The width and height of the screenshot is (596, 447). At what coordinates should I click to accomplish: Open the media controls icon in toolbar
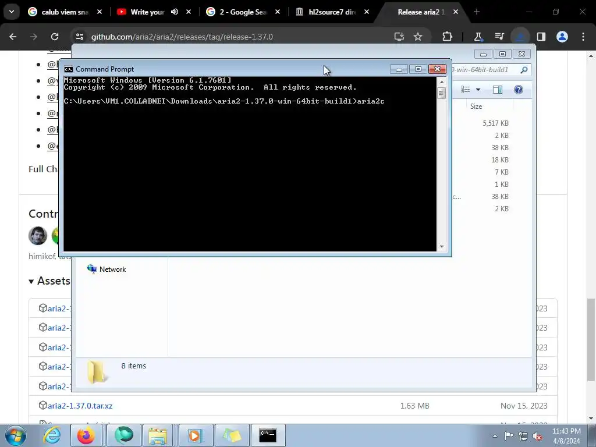click(x=499, y=37)
